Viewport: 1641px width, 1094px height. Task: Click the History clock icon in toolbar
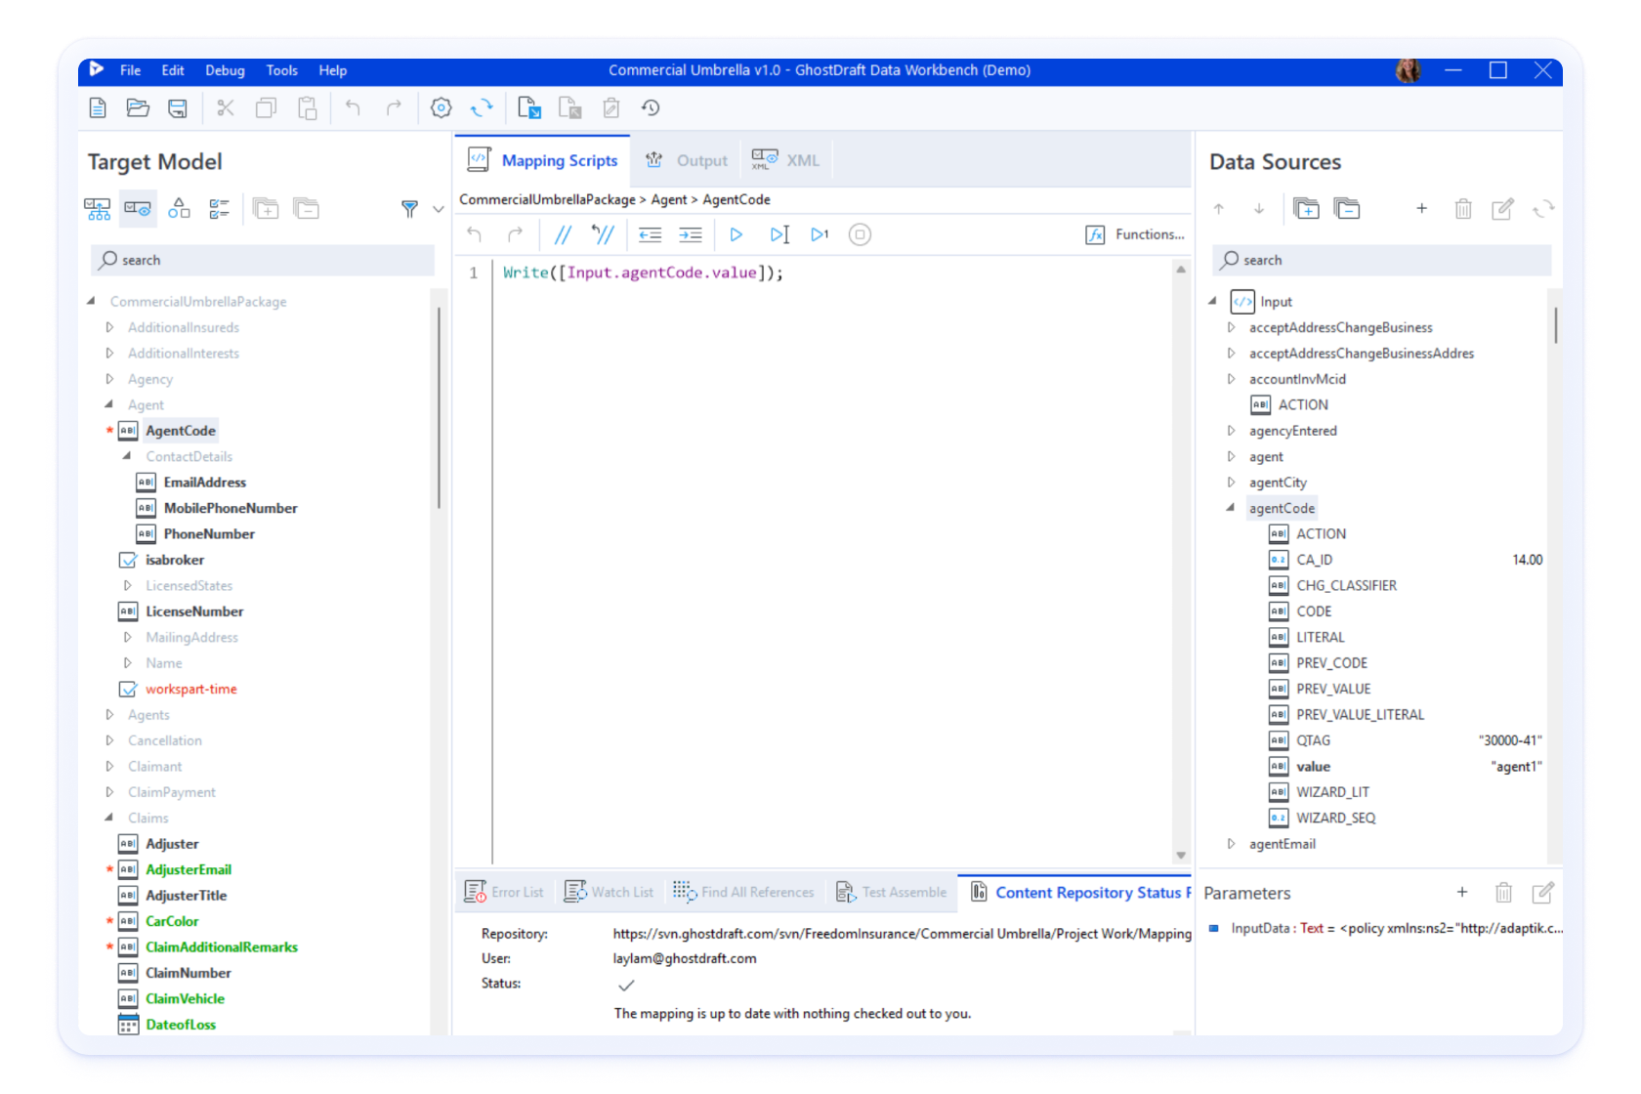coord(651,107)
